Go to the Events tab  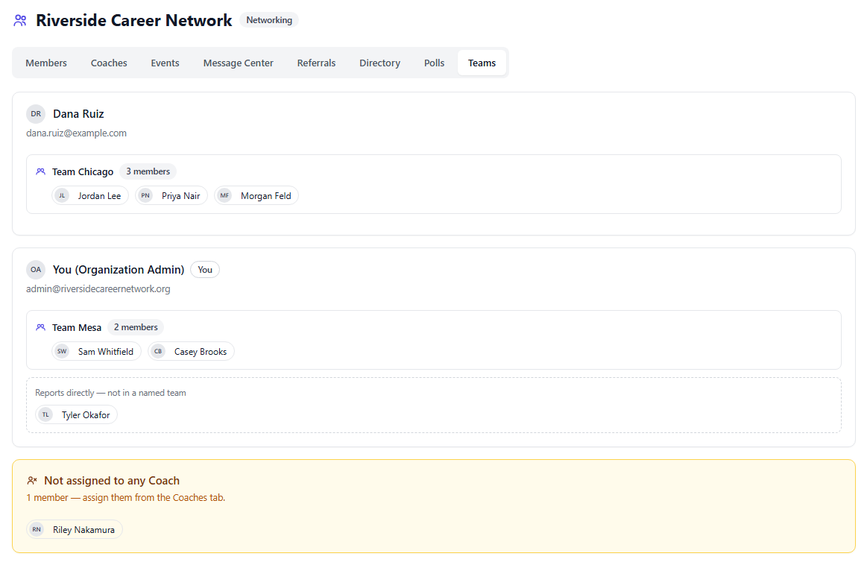pyautogui.click(x=165, y=63)
